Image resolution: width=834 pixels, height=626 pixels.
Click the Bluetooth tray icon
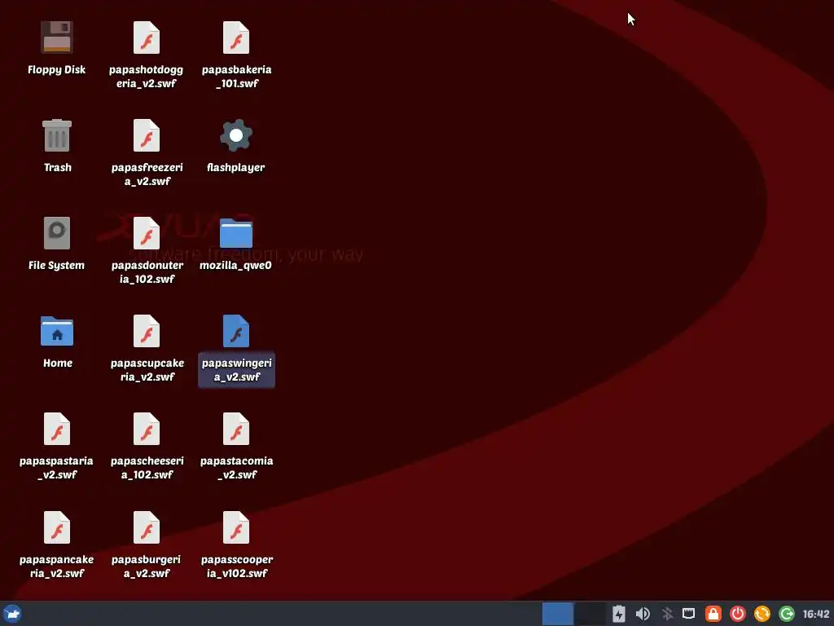tap(667, 614)
